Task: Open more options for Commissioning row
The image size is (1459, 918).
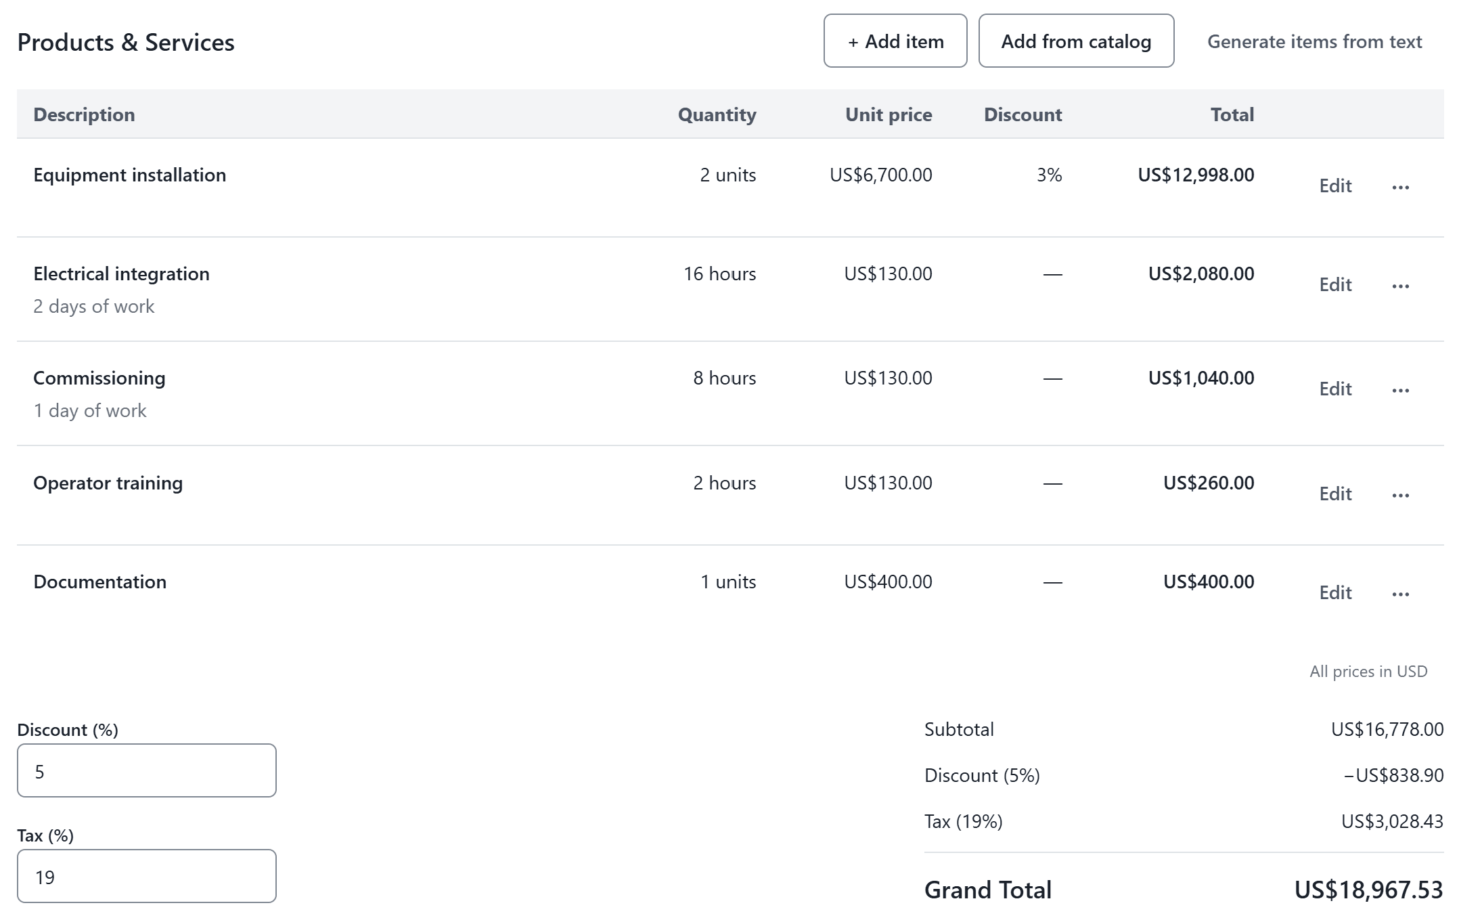Action: point(1400,390)
